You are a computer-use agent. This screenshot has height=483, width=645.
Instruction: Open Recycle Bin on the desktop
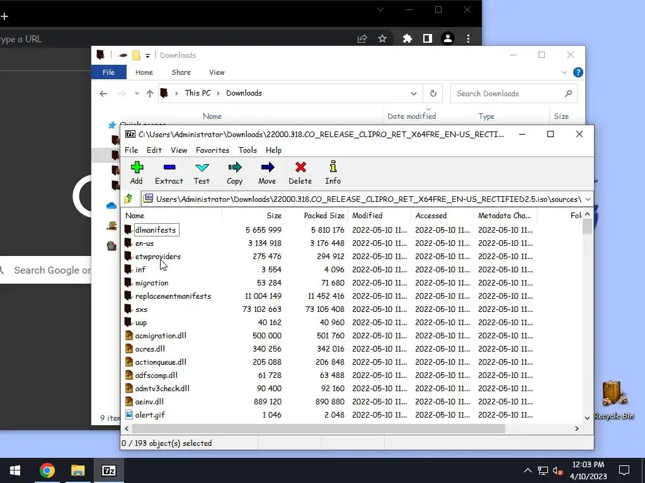[x=614, y=400]
